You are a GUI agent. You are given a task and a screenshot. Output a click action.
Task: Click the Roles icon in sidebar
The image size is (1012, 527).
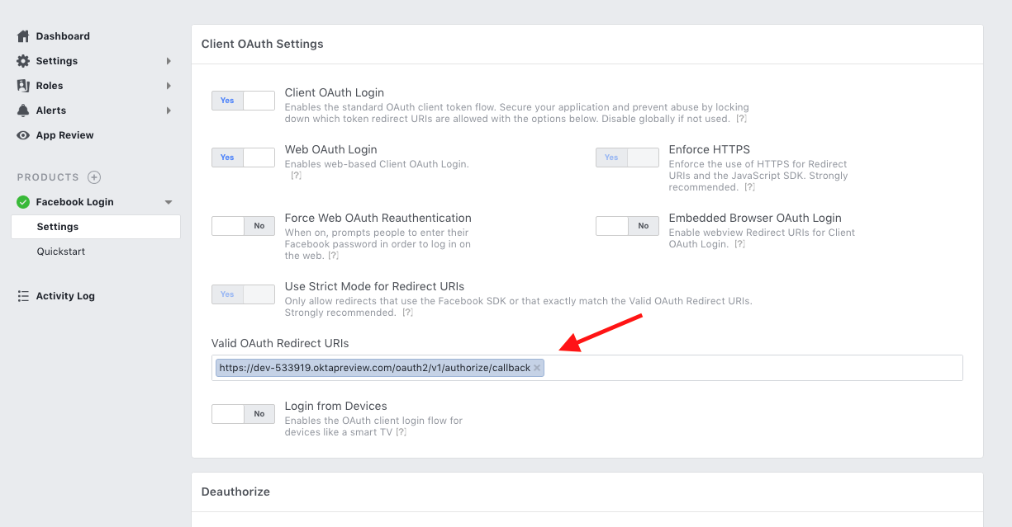pos(23,86)
